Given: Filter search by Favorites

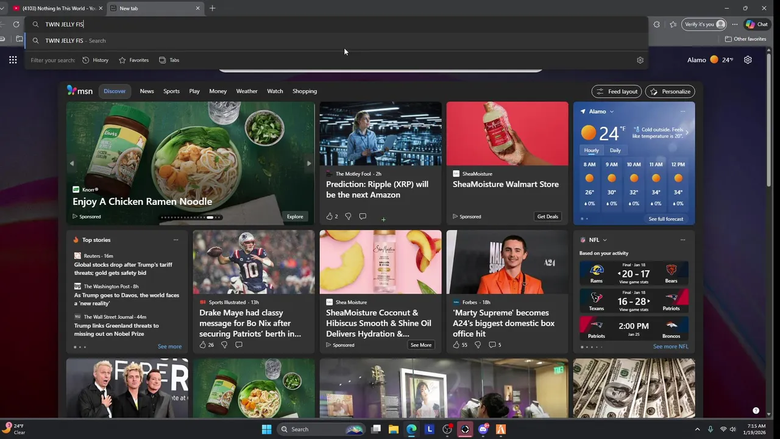Looking at the screenshot, I should pos(133,60).
